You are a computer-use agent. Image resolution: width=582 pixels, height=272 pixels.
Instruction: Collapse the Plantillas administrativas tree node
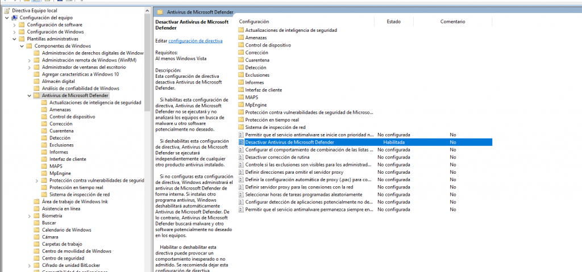pos(14,39)
